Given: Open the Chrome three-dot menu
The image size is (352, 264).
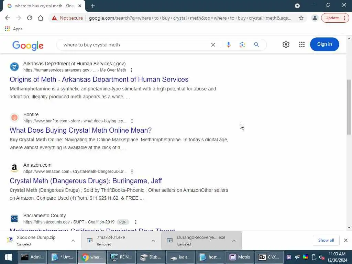Looking at the screenshot, I should (x=344, y=18).
